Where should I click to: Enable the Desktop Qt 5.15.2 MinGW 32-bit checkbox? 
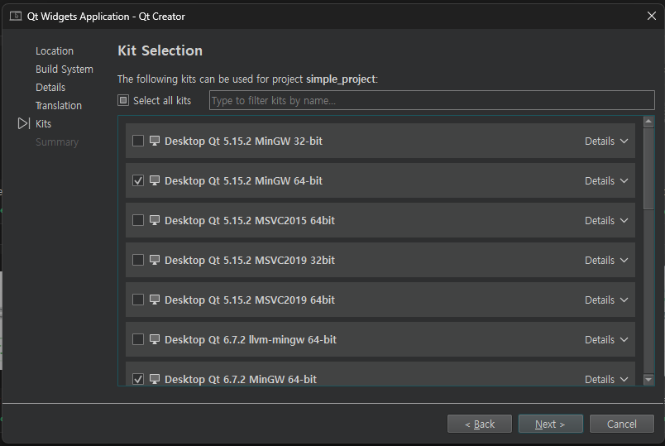(x=138, y=141)
